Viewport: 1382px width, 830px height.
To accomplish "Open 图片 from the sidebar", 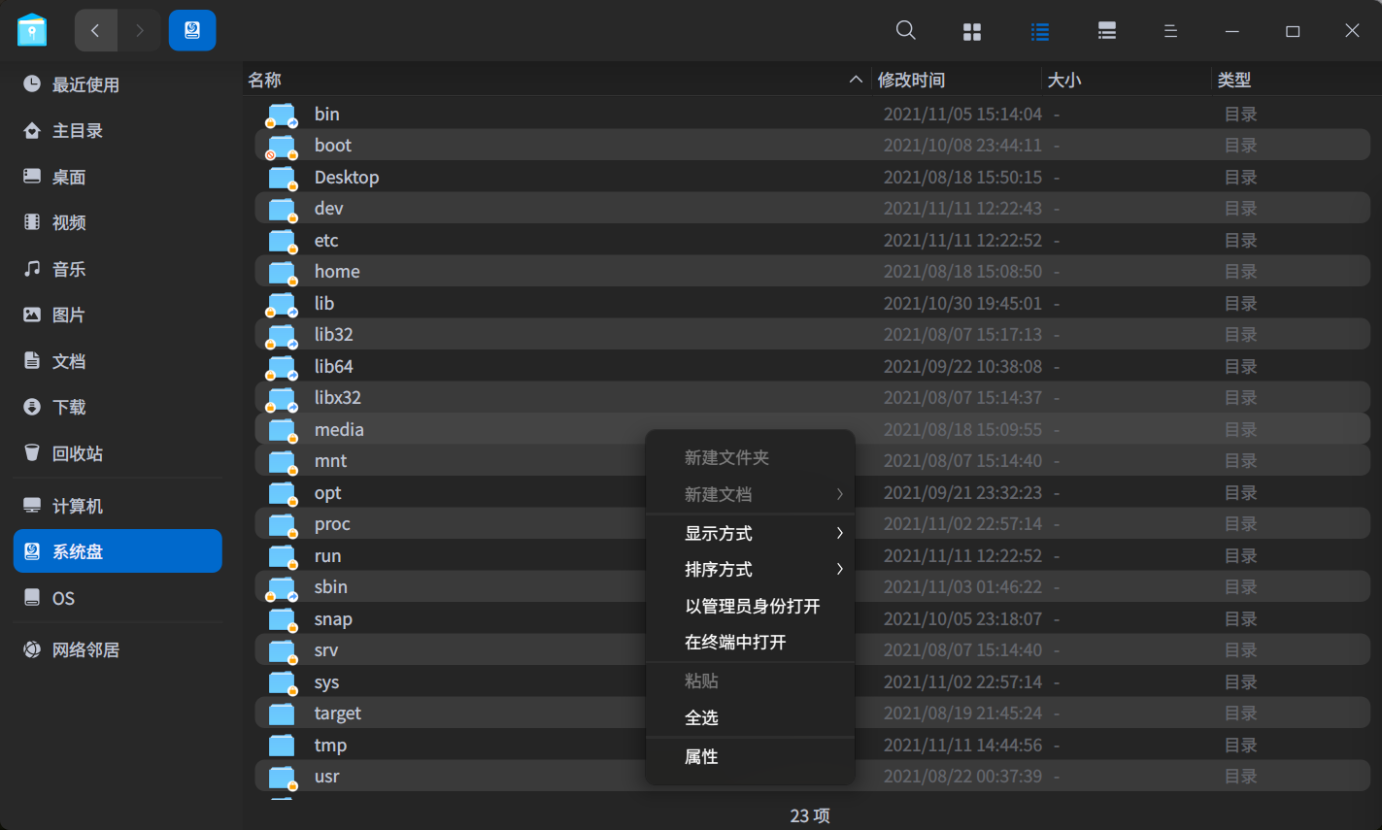I will (x=72, y=315).
